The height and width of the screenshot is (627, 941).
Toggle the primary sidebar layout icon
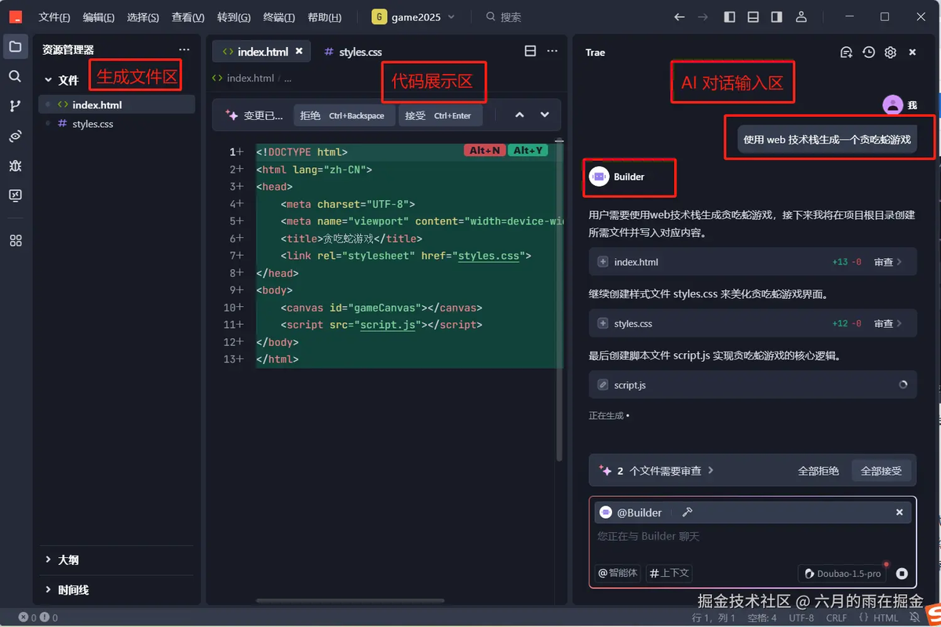pos(730,16)
